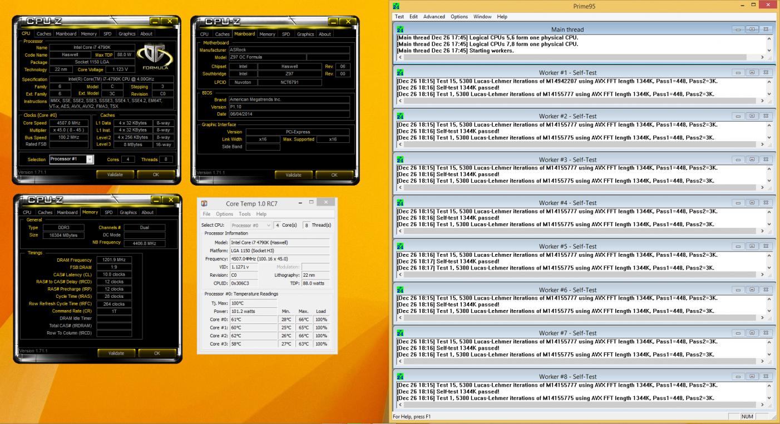Image resolution: width=780 pixels, height=424 pixels.
Task: Click the Model value 'Z97 OC Formula'
Action: click(x=266, y=57)
